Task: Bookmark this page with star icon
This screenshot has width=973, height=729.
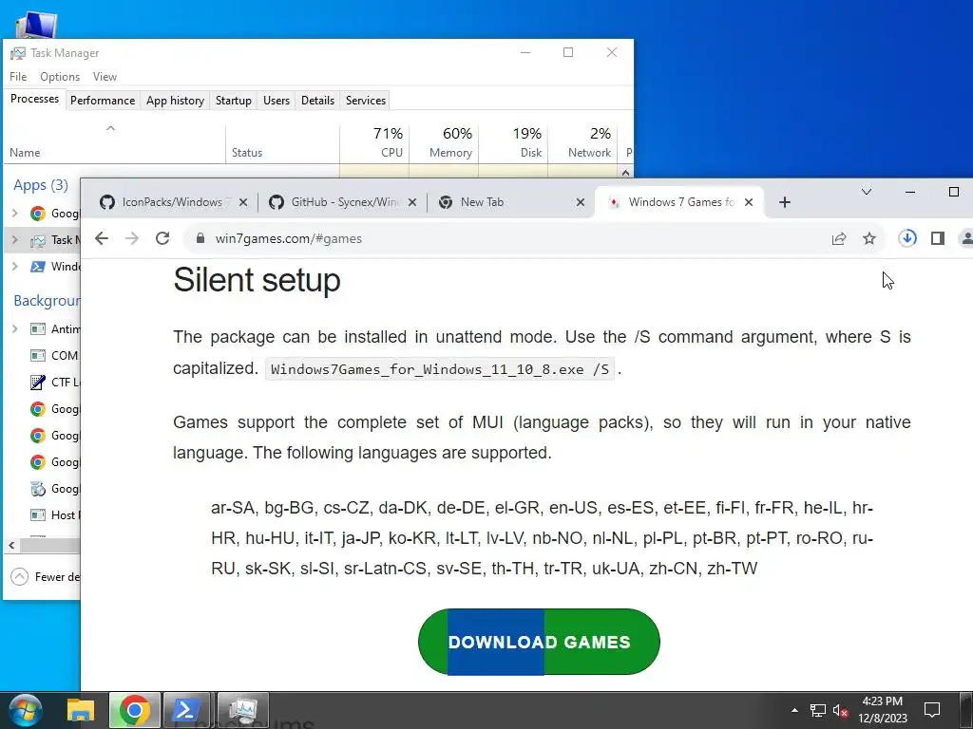Action: [869, 238]
